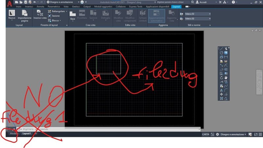263x148 pixels.
Task: Click the Undo arrow icon
Action: tap(35, 2)
